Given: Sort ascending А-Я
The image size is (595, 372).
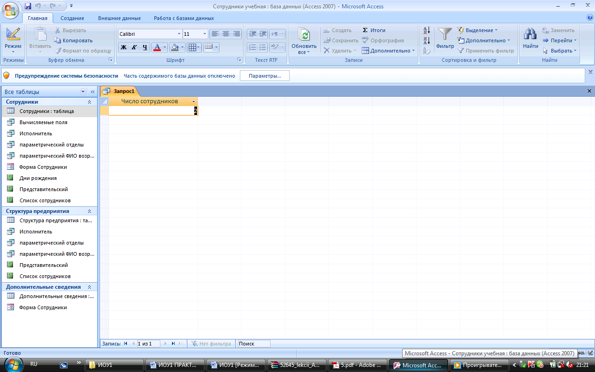Looking at the screenshot, I should point(427,30).
